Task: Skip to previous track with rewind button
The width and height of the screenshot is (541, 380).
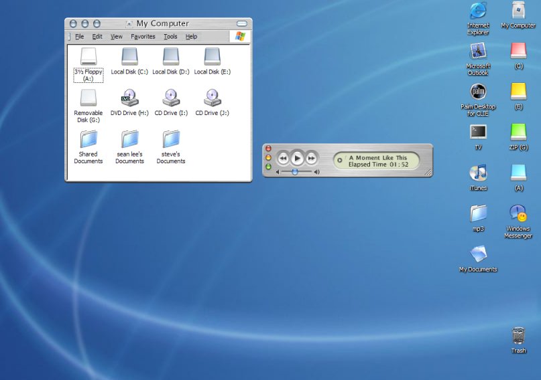Action: [284, 159]
